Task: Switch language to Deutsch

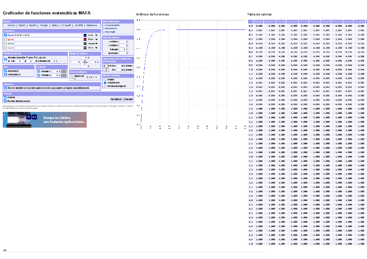Action: [12, 25]
